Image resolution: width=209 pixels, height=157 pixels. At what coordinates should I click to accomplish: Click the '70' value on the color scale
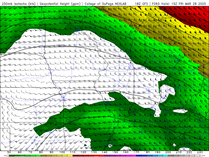(30, 152)
